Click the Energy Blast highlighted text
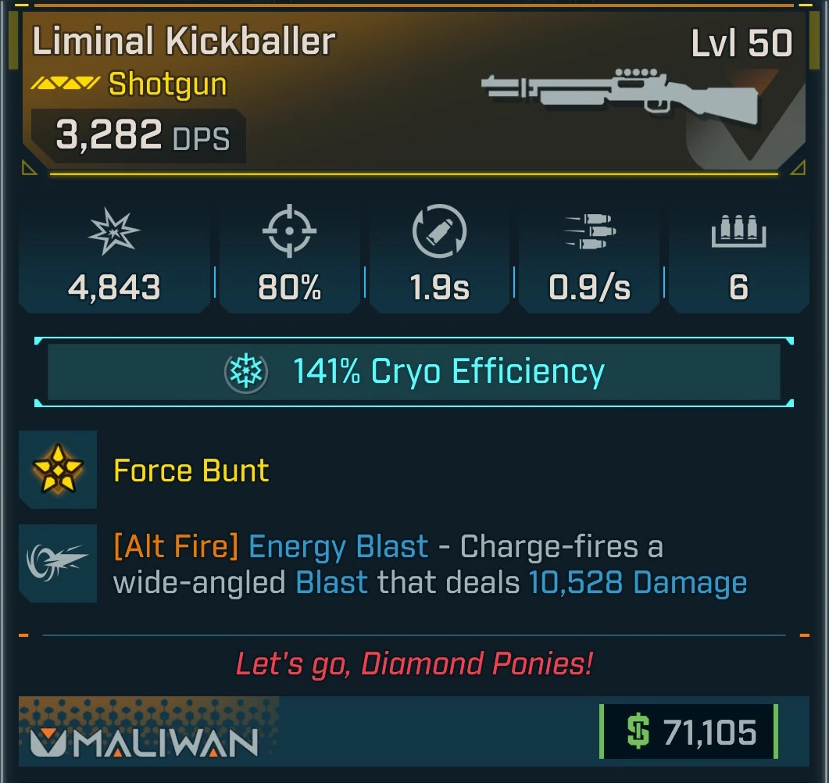 coord(338,546)
